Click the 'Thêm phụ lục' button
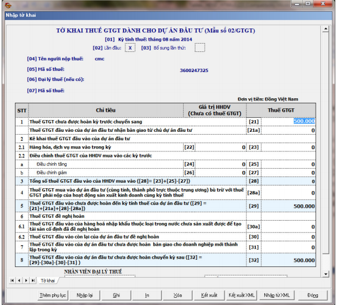 click(x=53, y=295)
